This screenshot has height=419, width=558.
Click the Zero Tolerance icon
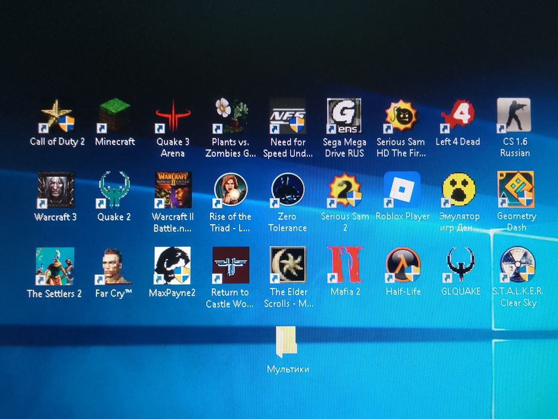288,190
